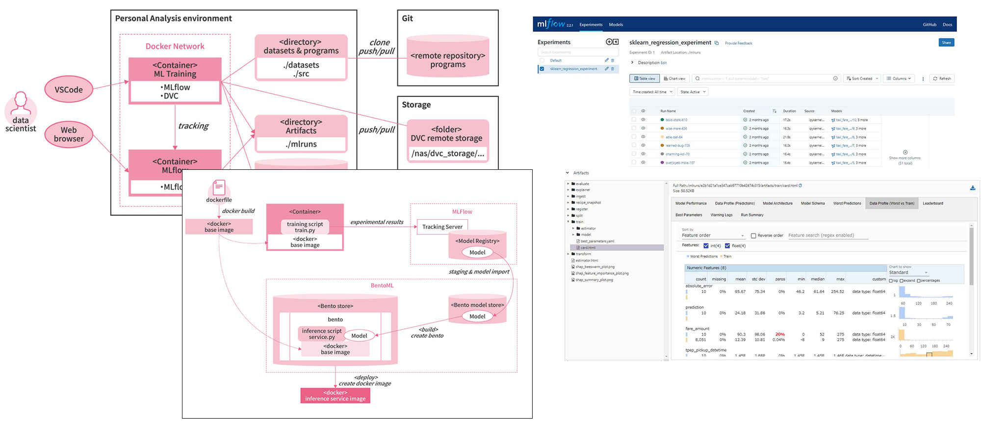Image resolution: width=981 pixels, height=427 pixels.
Task: Enable the log chart checkbox
Action: coord(891,281)
